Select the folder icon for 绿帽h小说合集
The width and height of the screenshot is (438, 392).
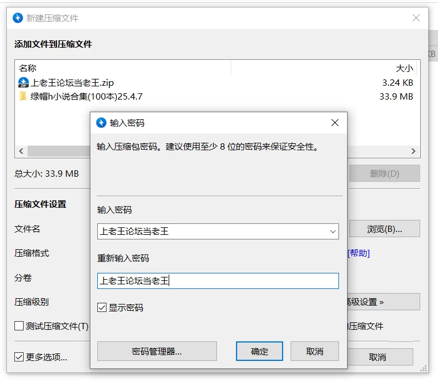24,96
